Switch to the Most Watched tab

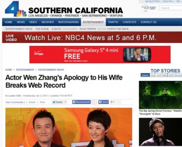(159, 75)
